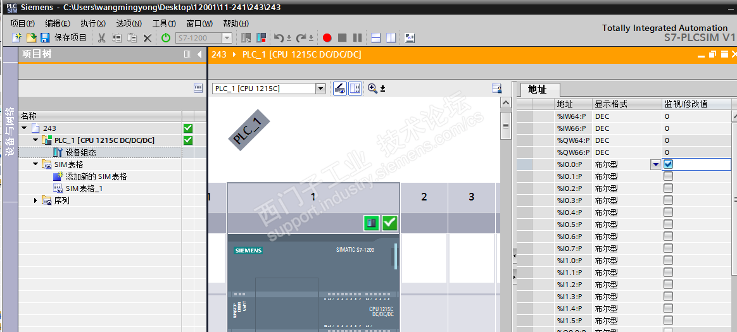Screen dimensions: 737x332
Task: Click the new project icon
Action: click(x=17, y=38)
